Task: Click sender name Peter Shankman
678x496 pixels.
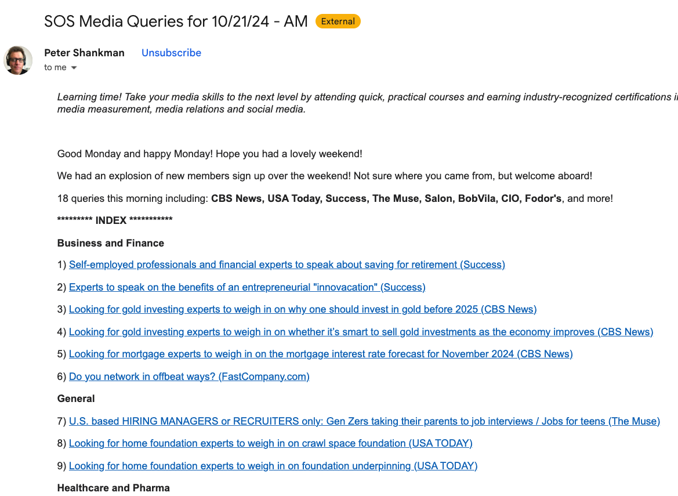Action: click(x=84, y=53)
